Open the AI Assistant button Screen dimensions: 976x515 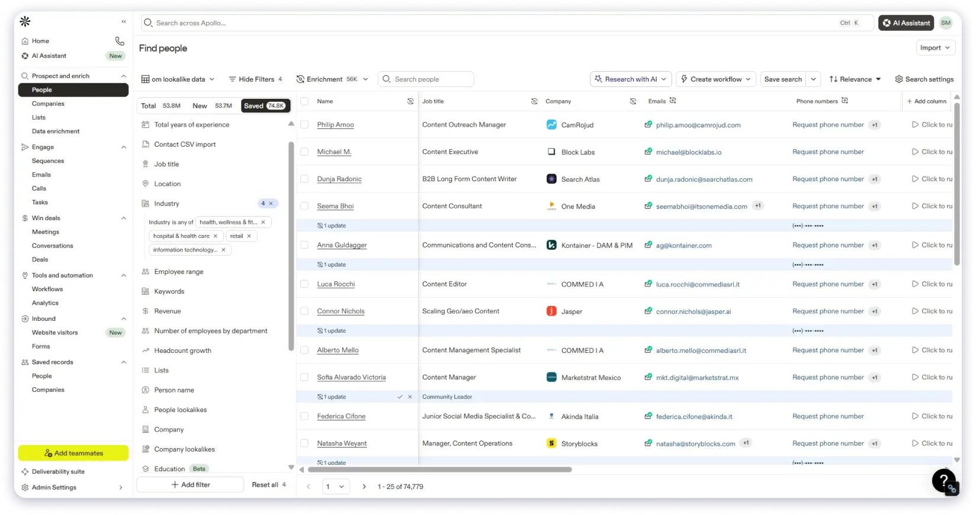click(x=906, y=22)
